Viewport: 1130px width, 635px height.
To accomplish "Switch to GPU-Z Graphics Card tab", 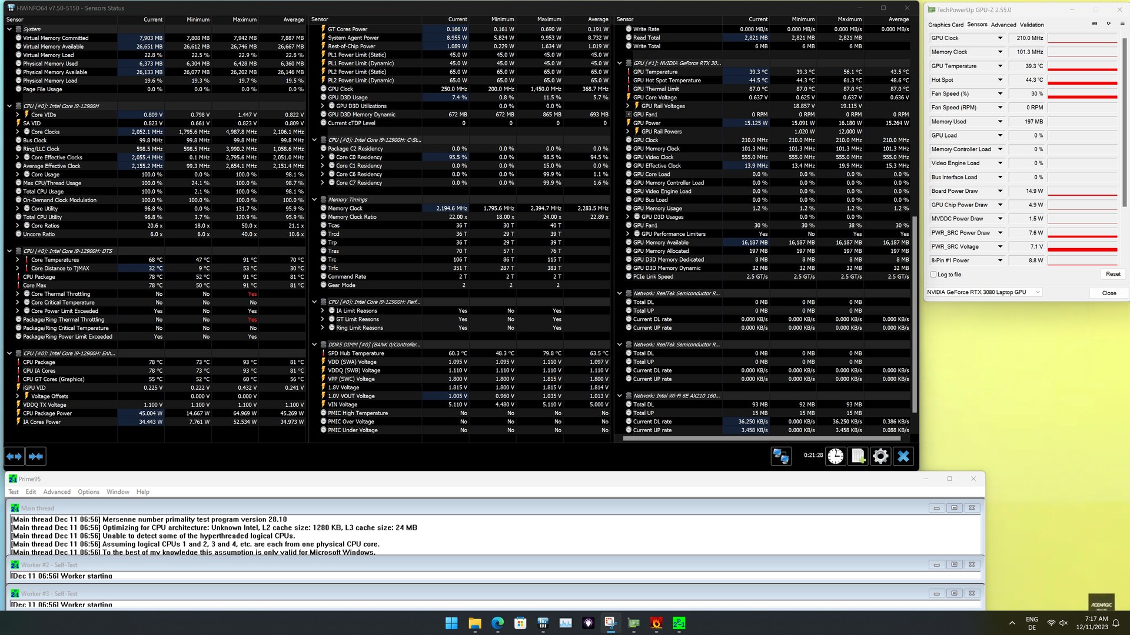I will click(x=946, y=25).
